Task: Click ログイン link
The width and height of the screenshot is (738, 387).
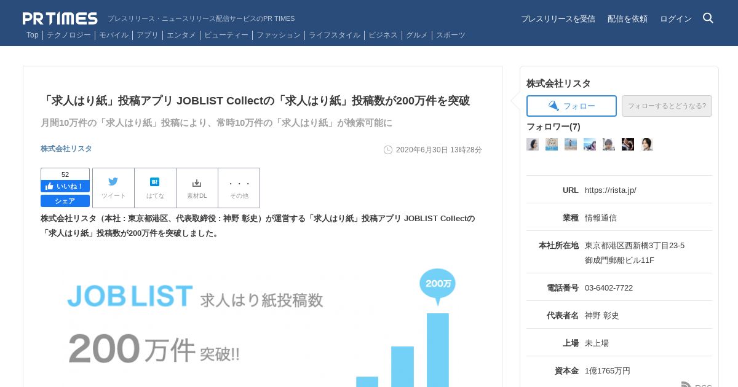Action: point(676,19)
